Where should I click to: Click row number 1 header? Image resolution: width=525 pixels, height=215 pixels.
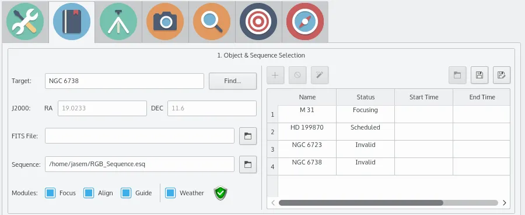click(x=272, y=114)
